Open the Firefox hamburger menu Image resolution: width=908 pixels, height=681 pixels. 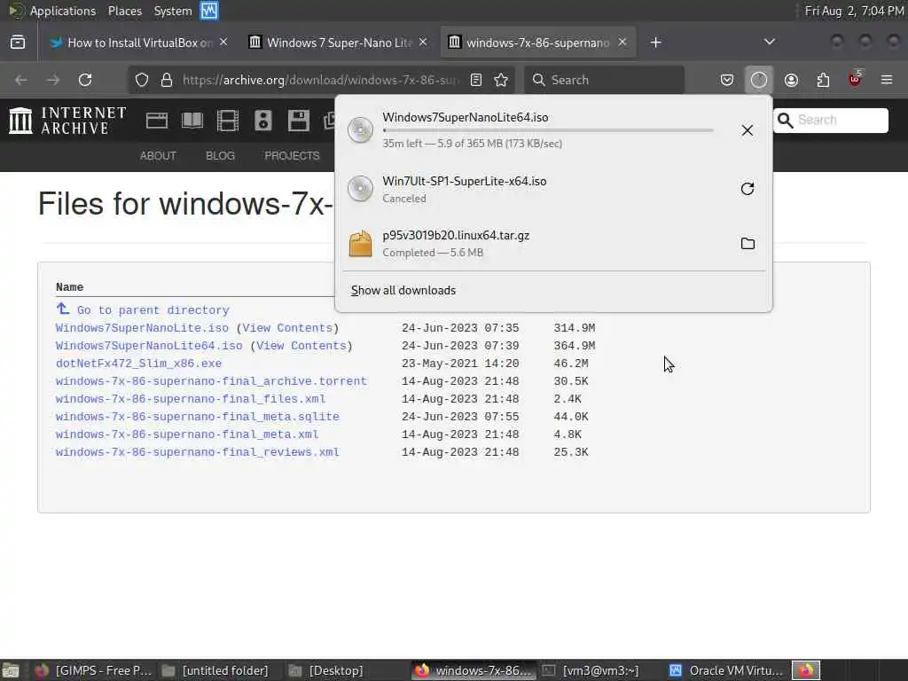(887, 80)
